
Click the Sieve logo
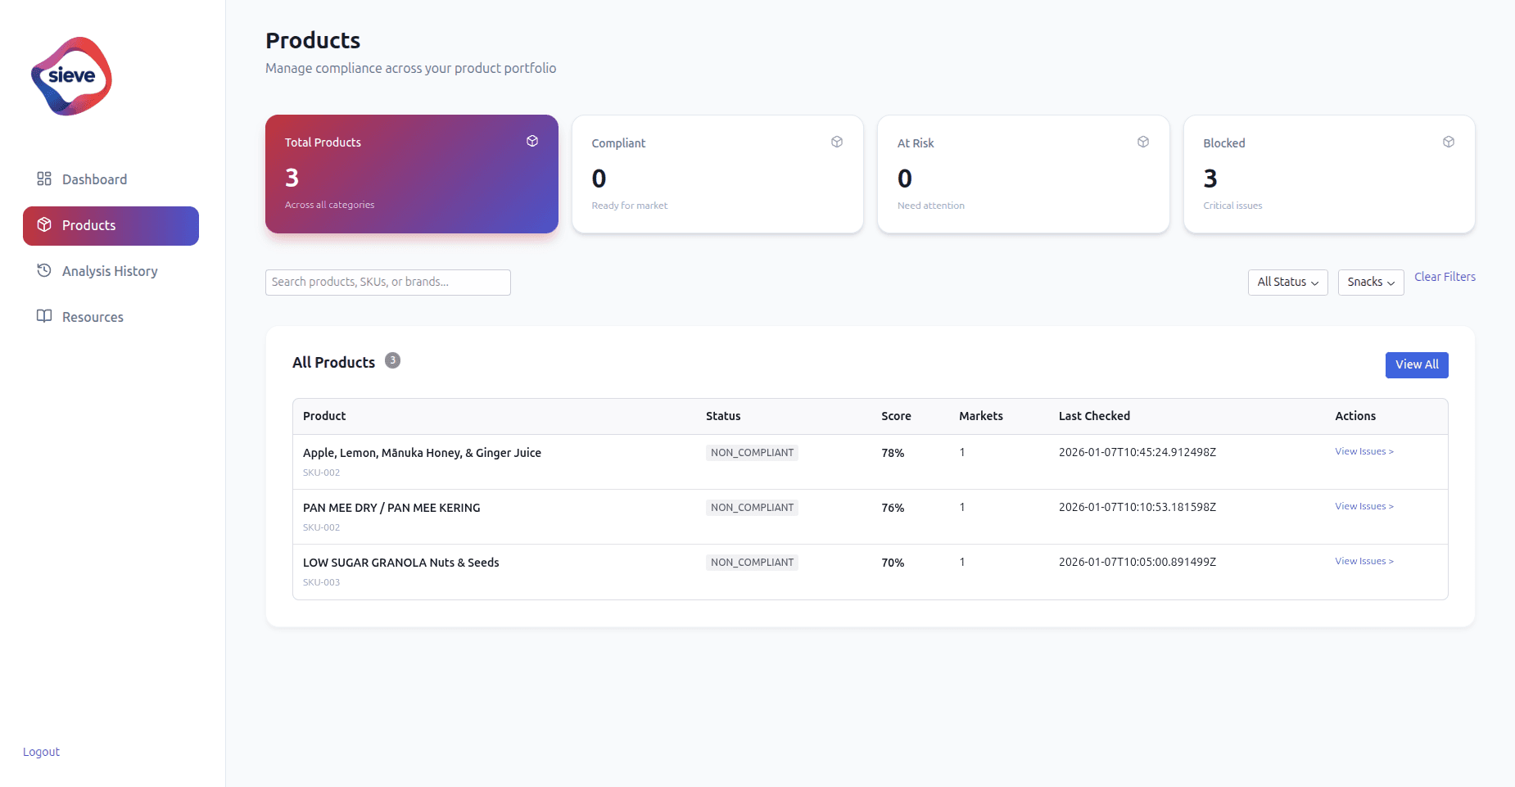coord(71,76)
